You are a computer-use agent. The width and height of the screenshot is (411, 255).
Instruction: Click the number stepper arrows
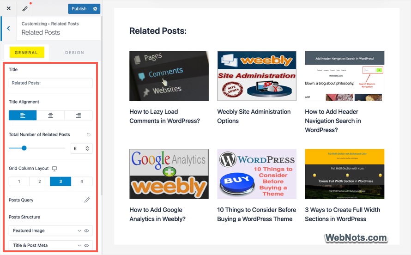point(87,148)
